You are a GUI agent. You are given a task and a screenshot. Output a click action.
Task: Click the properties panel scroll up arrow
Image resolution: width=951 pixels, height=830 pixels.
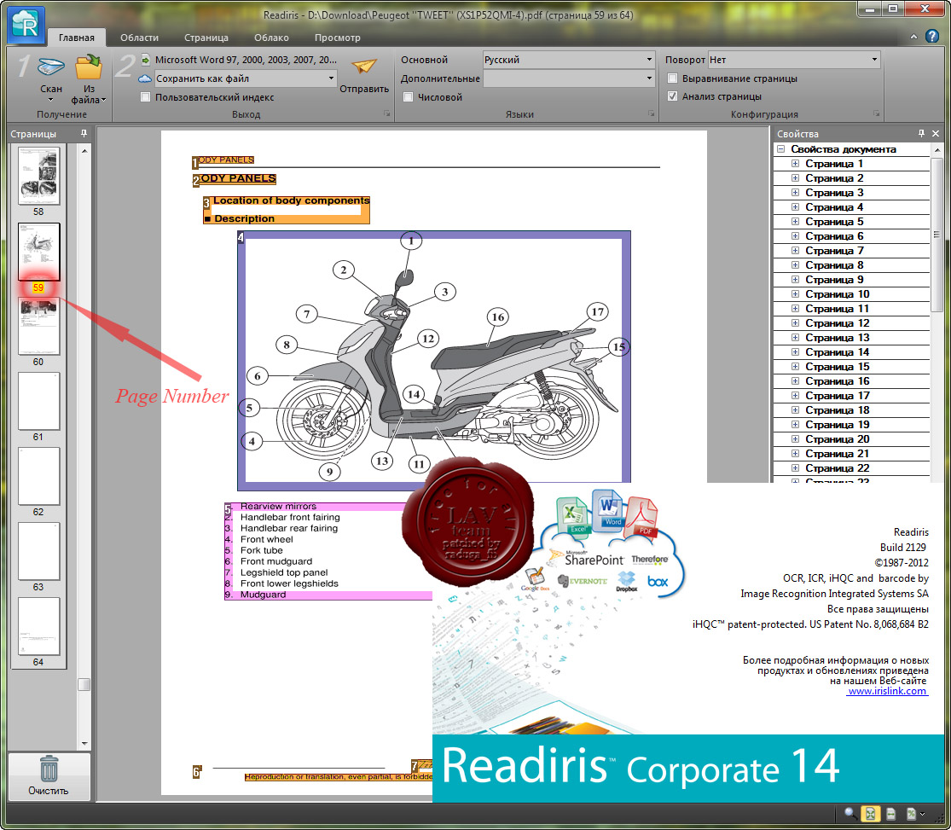tap(937, 149)
